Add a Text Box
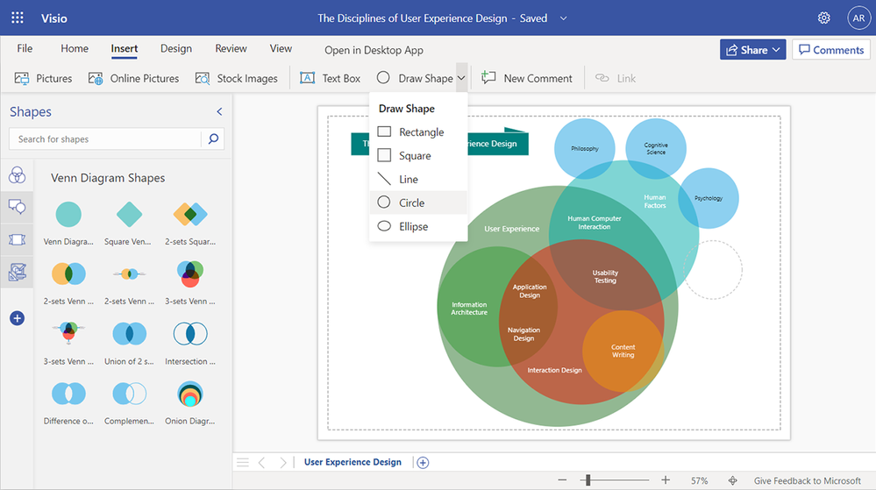The height and width of the screenshot is (490, 876). [x=331, y=78]
